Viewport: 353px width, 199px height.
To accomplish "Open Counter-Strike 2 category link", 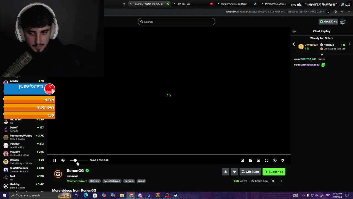I will (77, 181).
